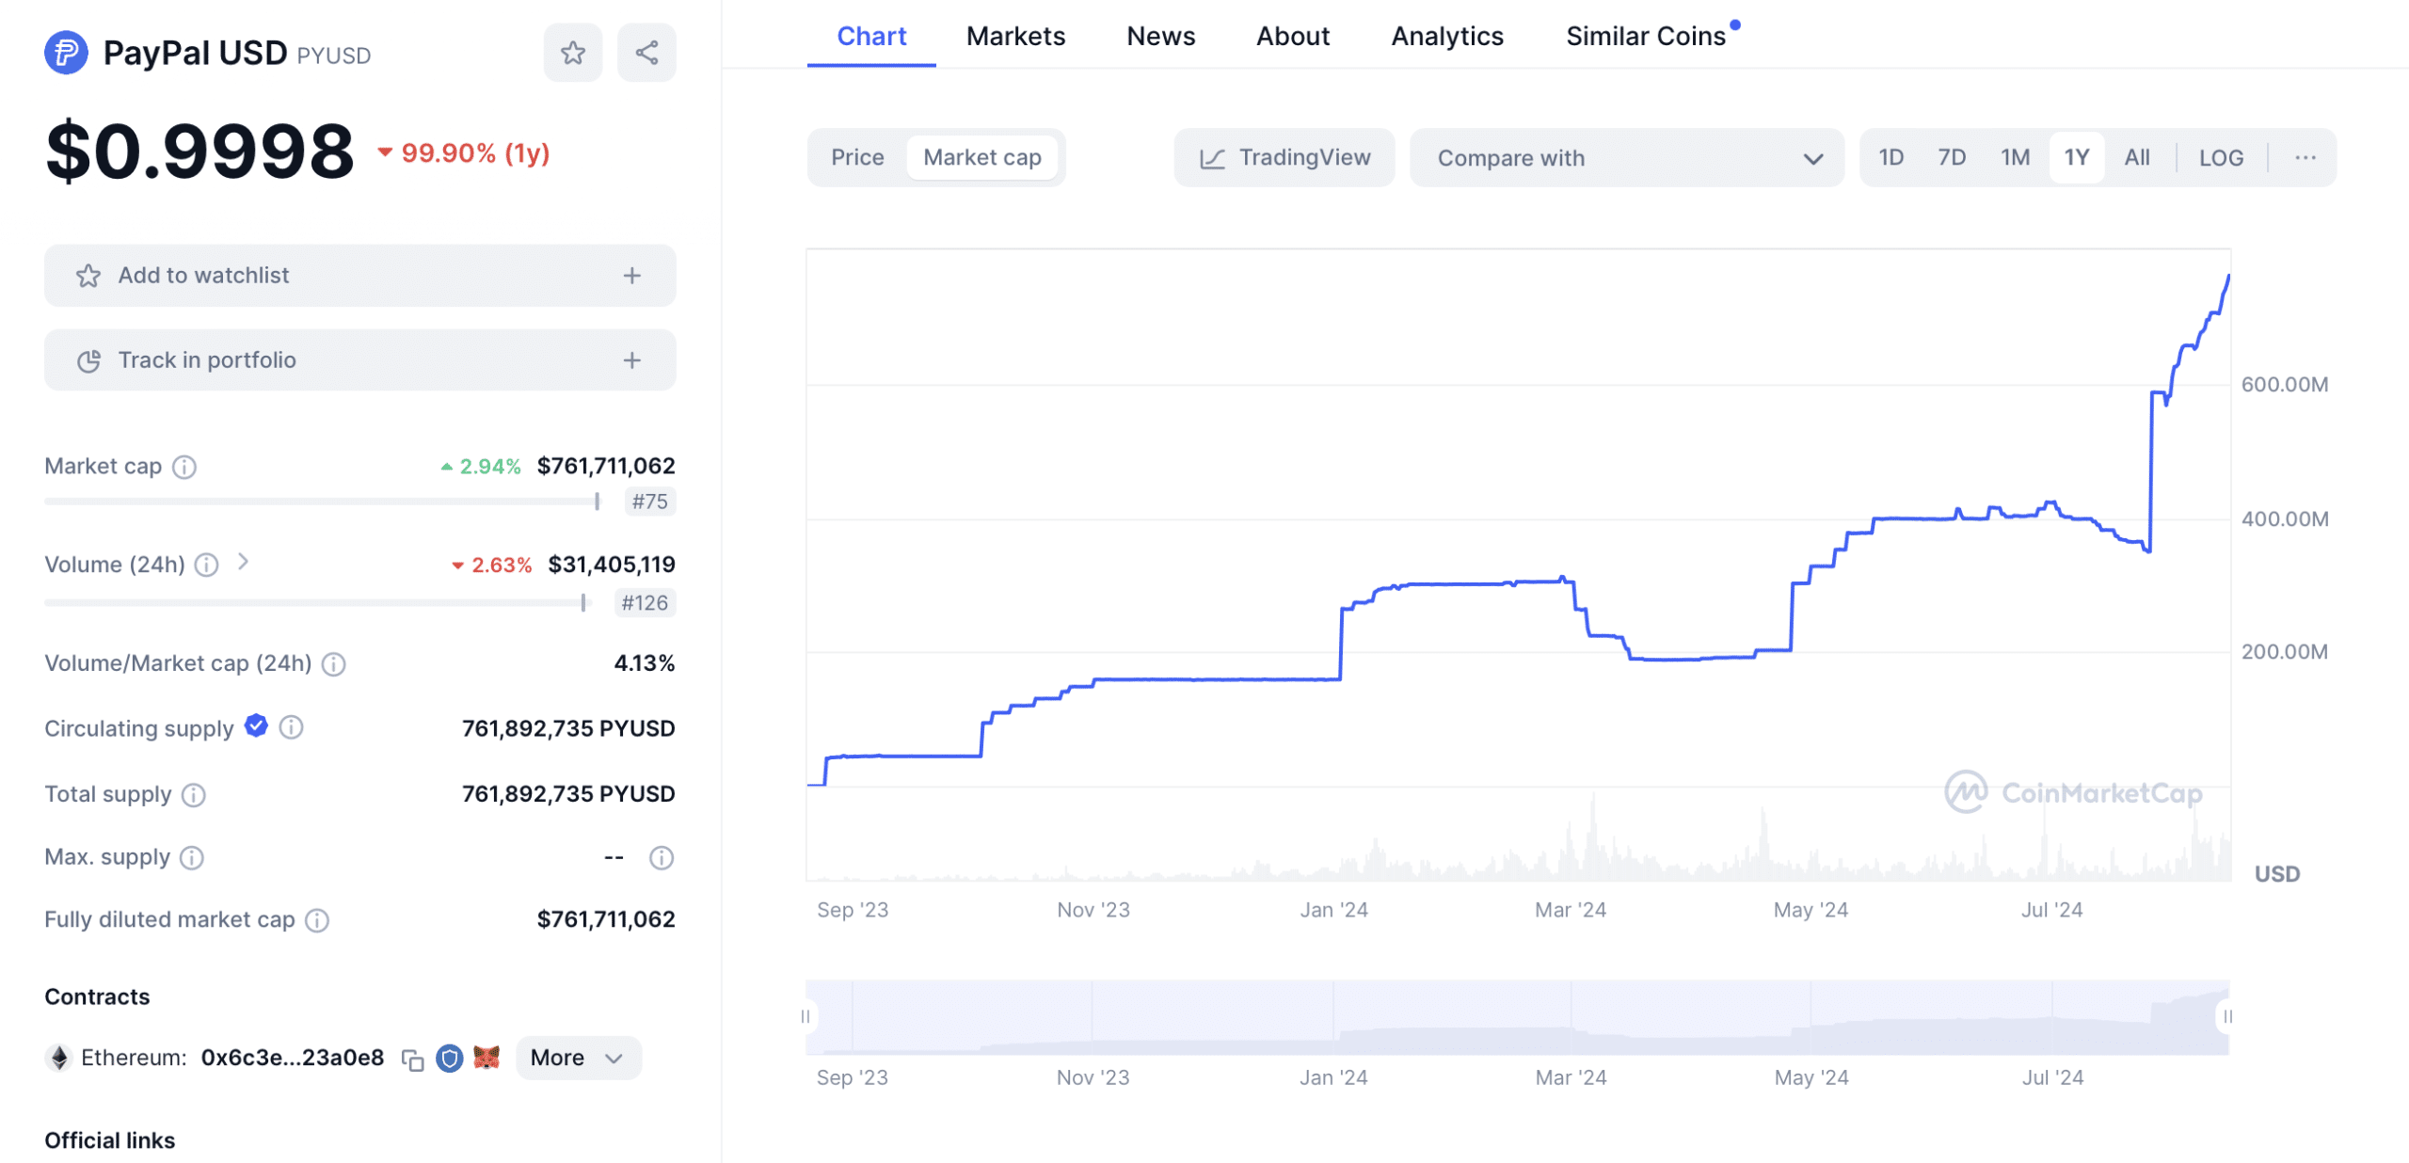Switch chart to Market cap view

coord(981,157)
